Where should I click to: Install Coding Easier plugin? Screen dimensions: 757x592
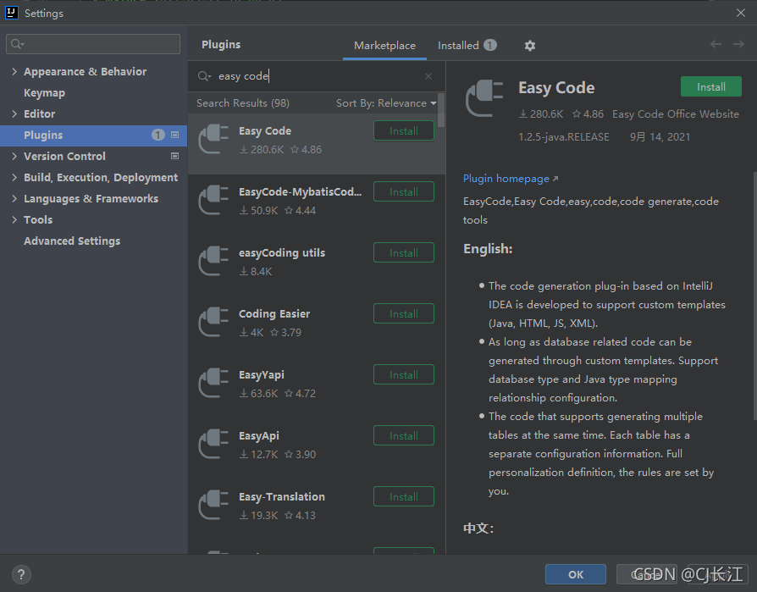(x=404, y=314)
